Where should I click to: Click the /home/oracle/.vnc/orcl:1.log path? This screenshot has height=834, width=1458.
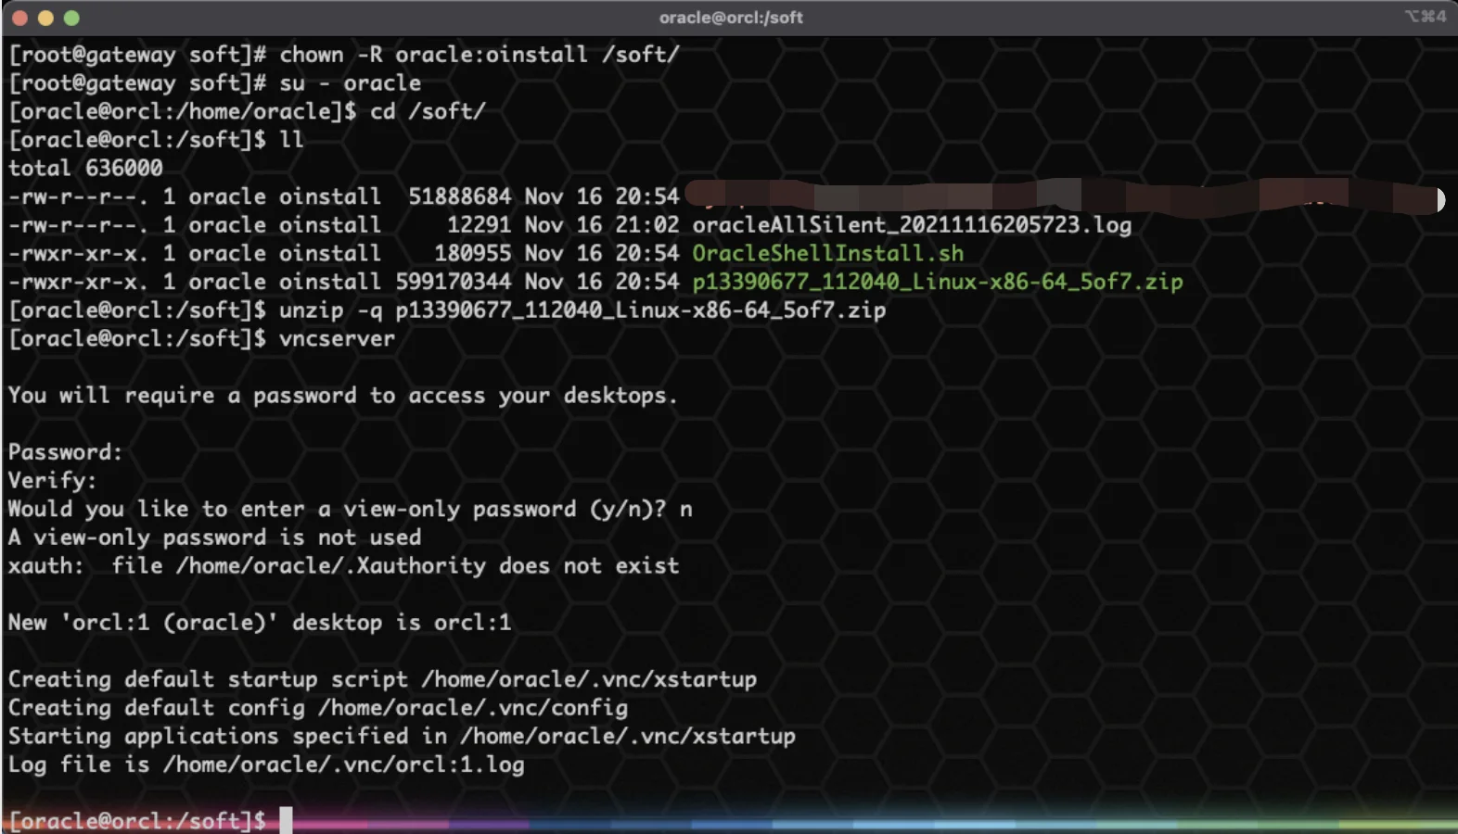(x=344, y=765)
